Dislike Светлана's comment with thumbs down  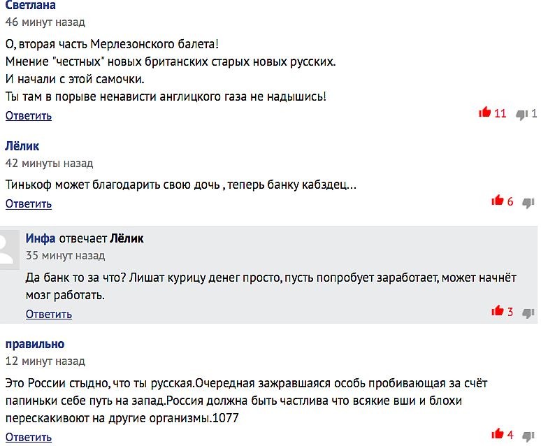[x=521, y=114]
